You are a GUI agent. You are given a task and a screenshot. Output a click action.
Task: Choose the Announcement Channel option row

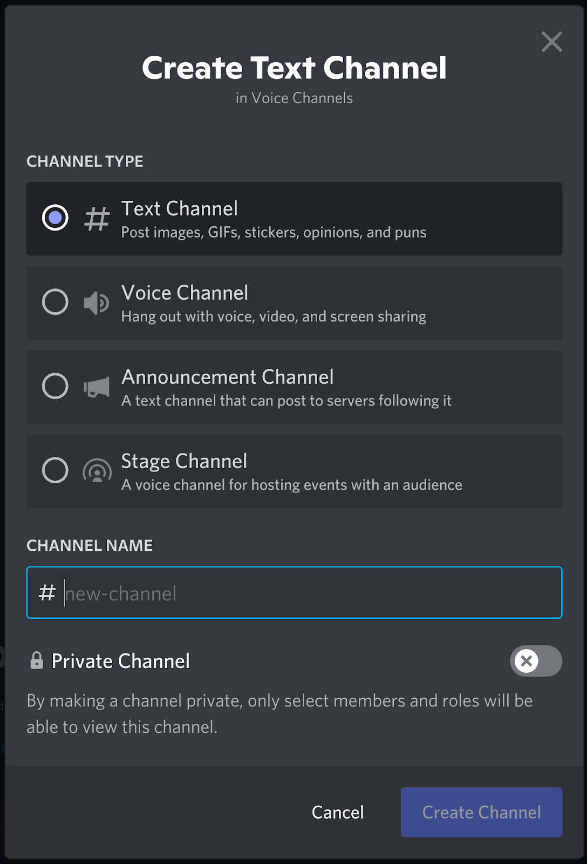coord(293,387)
